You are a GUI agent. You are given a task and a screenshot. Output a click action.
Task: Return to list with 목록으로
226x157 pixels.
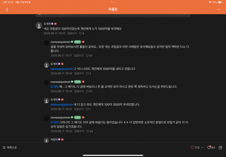(10, 147)
